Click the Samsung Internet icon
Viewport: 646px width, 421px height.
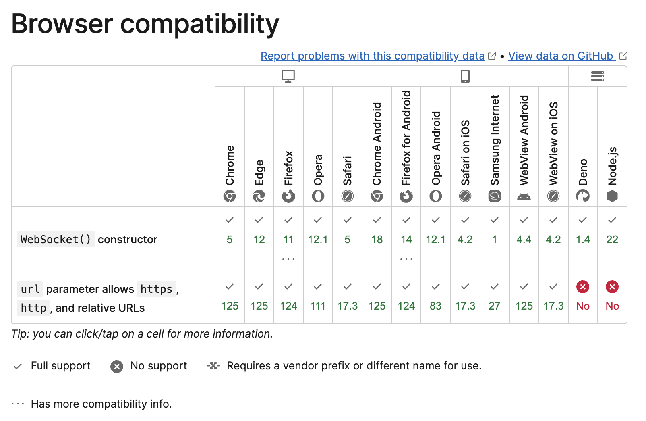[495, 196]
